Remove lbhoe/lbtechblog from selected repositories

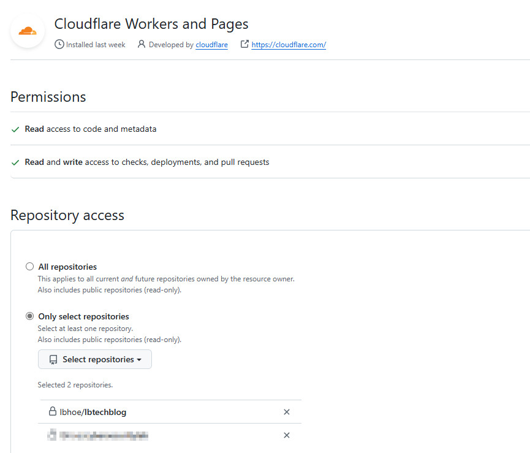tap(286, 412)
